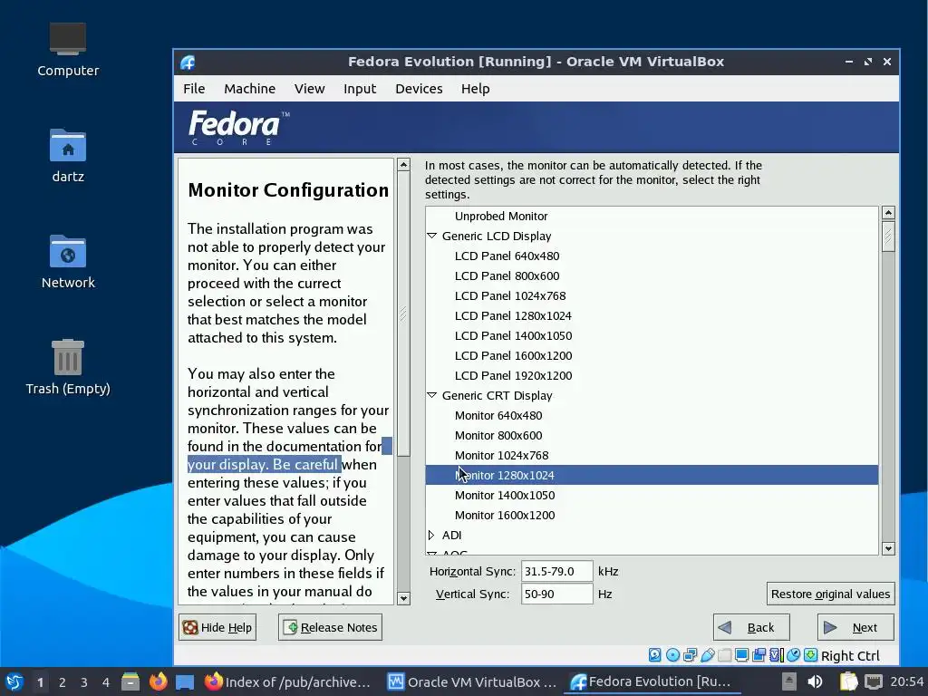Switch to the Index of /pub/archive taskbar window
Screen dimensions: 928x696
point(287,681)
